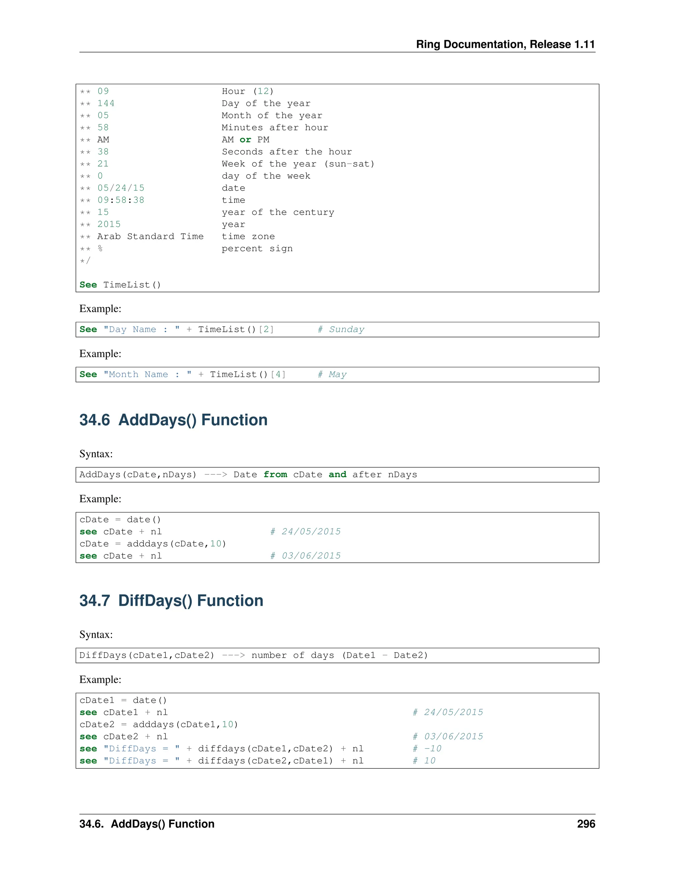Click 'cDate = adddays(cDate,10)' code line
The width and height of the screenshot is (675, 874).
pyautogui.click(x=153, y=544)
